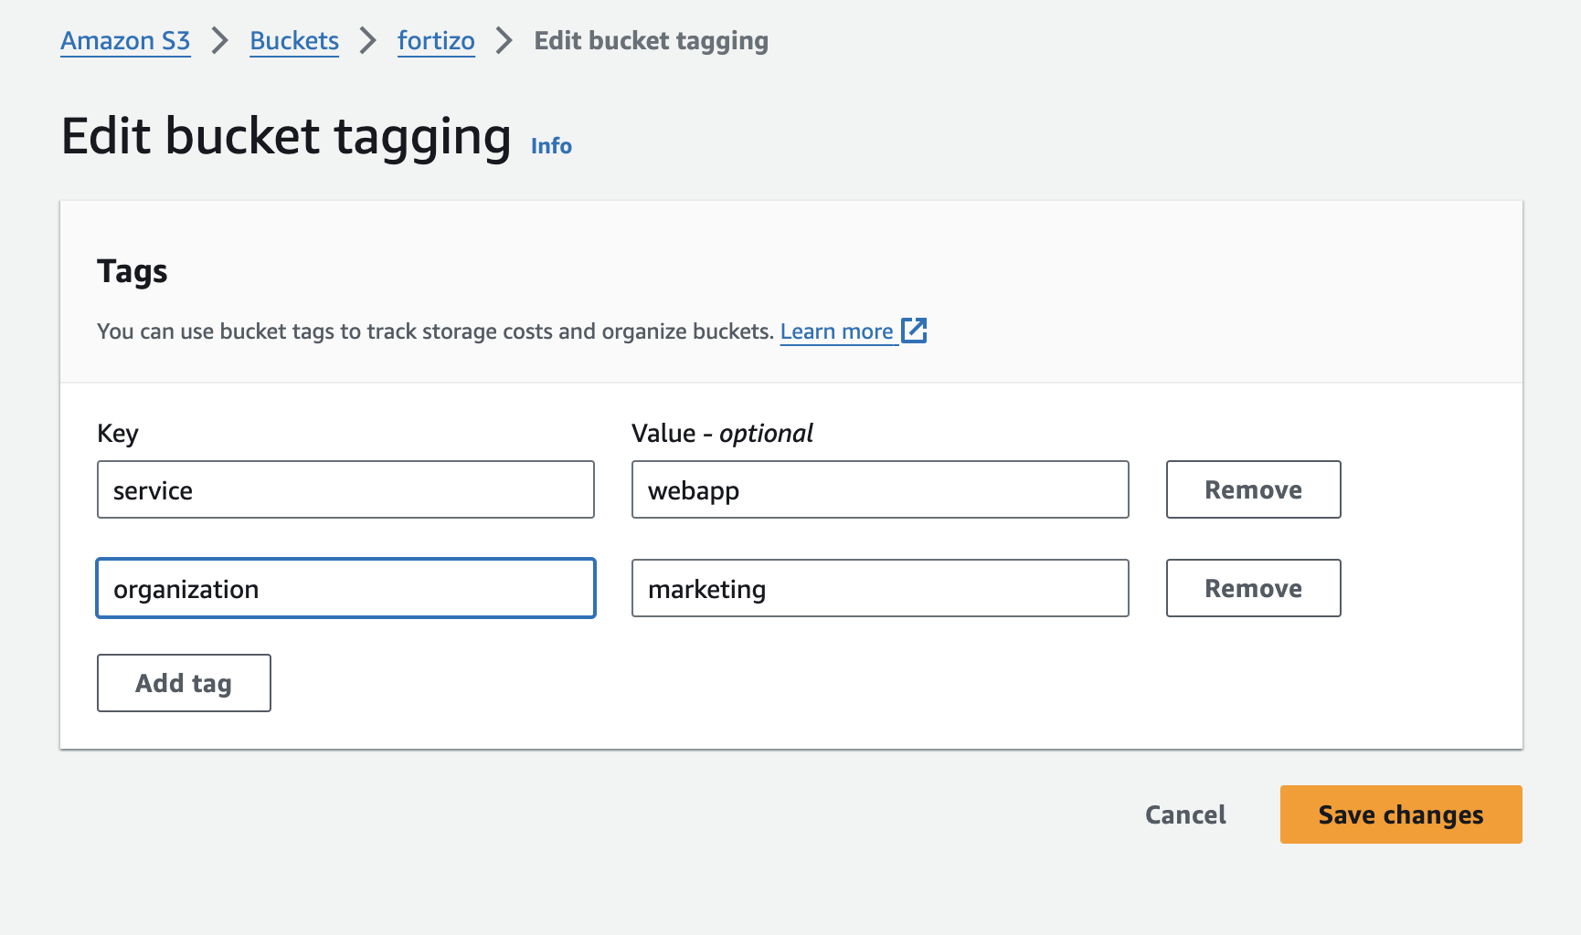
Task: Open the fortizo bucket breadcrumb link
Action: [x=436, y=41]
